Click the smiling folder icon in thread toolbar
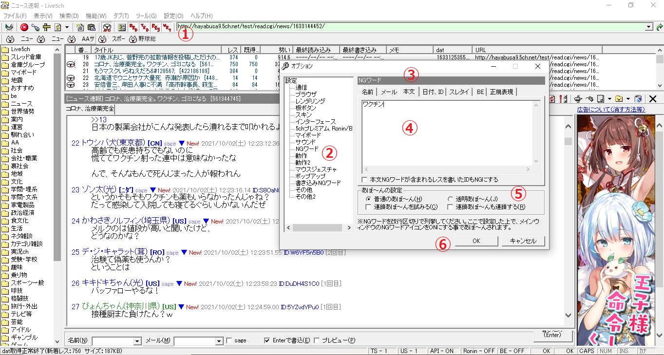This screenshot has height=355, width=664. tap(619, 98)
